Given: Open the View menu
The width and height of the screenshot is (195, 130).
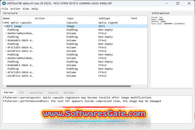Looking at the screenshot, I should pos(26,9).
